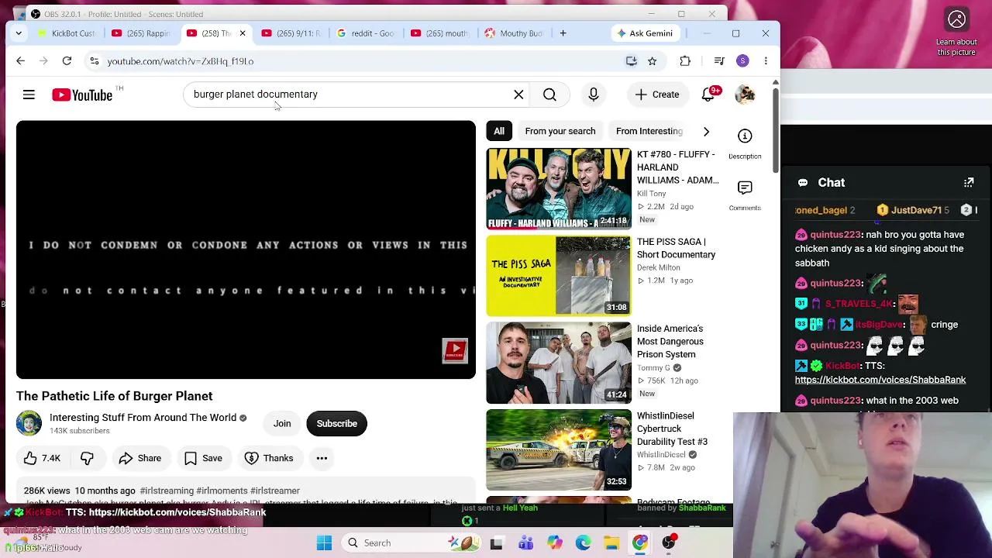Open File Explorer from the taskbar
Image resolution: width=992 pixels, height=558 pixels.
tap(611, 543)
